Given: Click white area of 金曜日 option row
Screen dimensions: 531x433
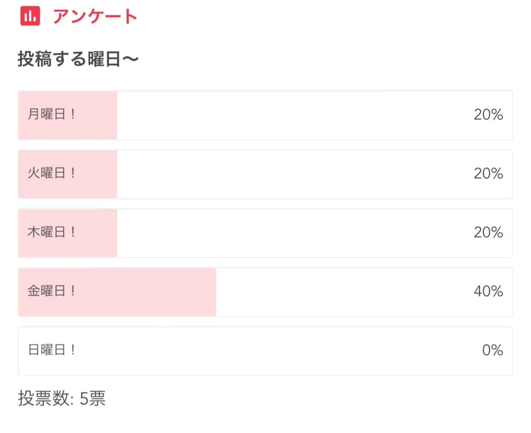Looking at the screenshot, I should click(342, 292).
